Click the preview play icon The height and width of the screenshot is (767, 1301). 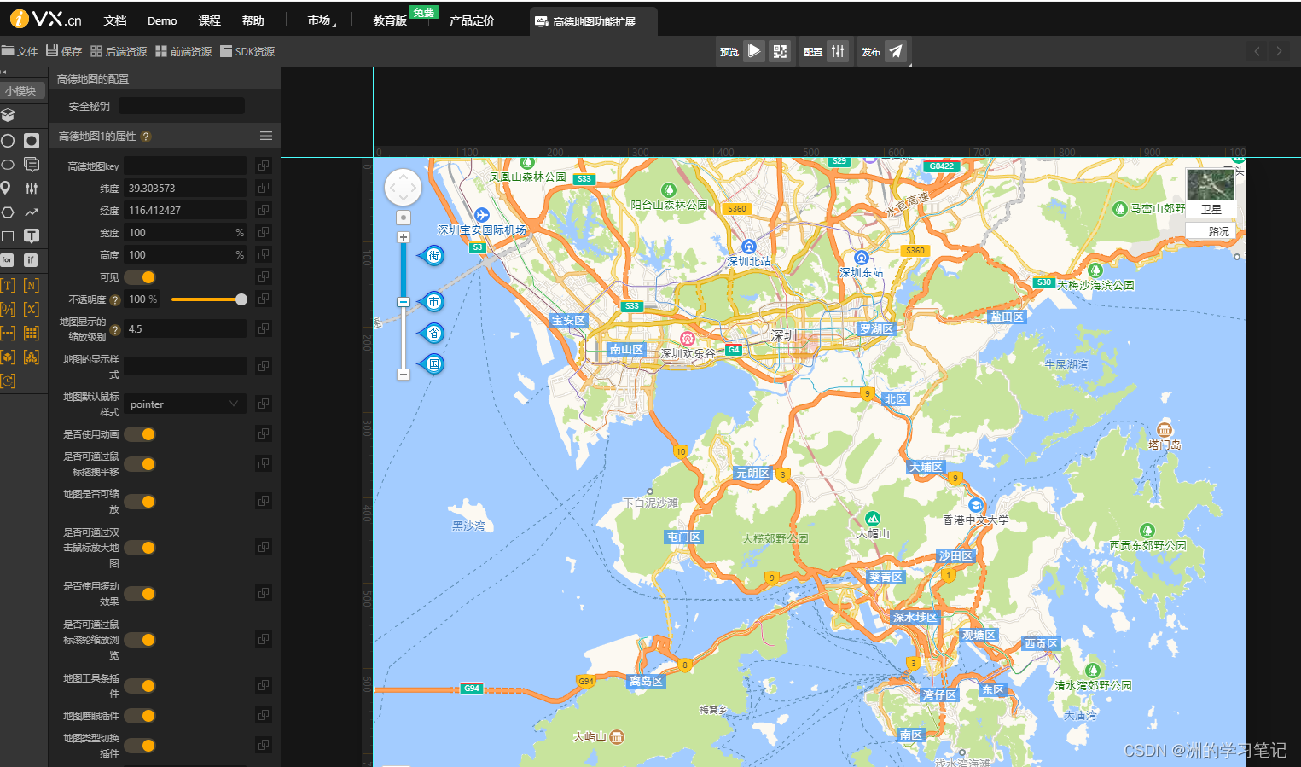[754, 51]
